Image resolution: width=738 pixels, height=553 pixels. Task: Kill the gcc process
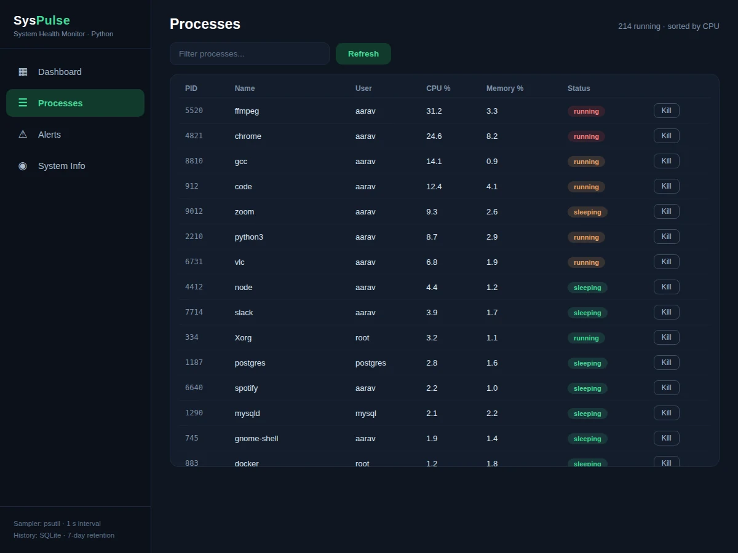[x=666, y=161]
